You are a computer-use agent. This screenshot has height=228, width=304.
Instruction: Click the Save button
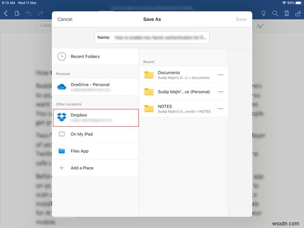pyautogui.click(x=241, y=19)
